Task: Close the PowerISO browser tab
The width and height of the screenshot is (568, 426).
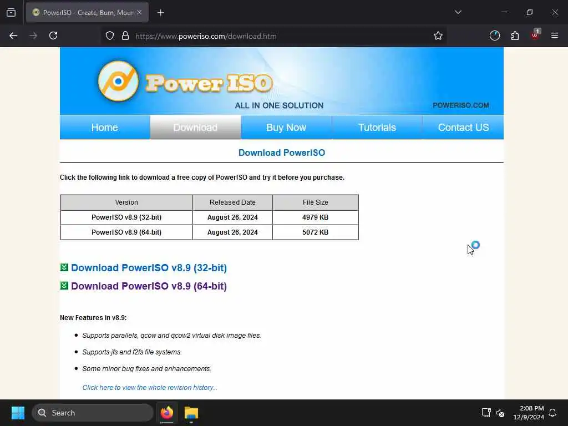Action: (139, 12)
